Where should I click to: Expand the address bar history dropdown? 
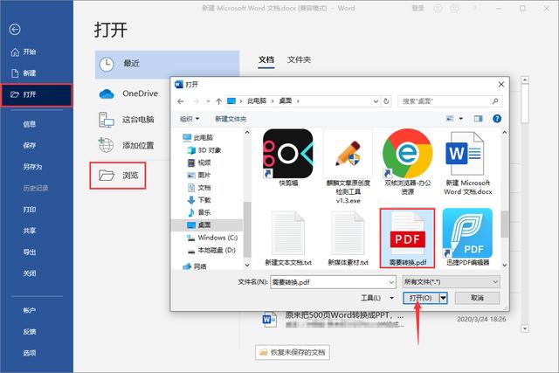tap(376, 101)
